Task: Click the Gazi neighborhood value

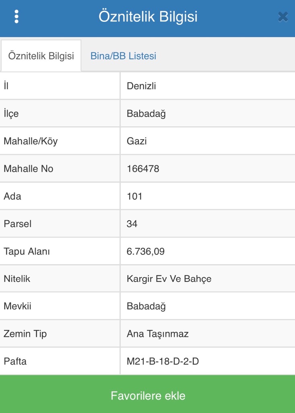Action: [x=136, y=141]
